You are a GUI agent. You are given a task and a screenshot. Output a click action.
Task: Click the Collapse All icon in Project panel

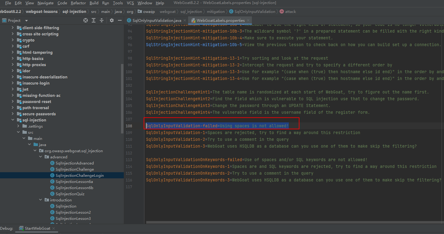[101, 20]
